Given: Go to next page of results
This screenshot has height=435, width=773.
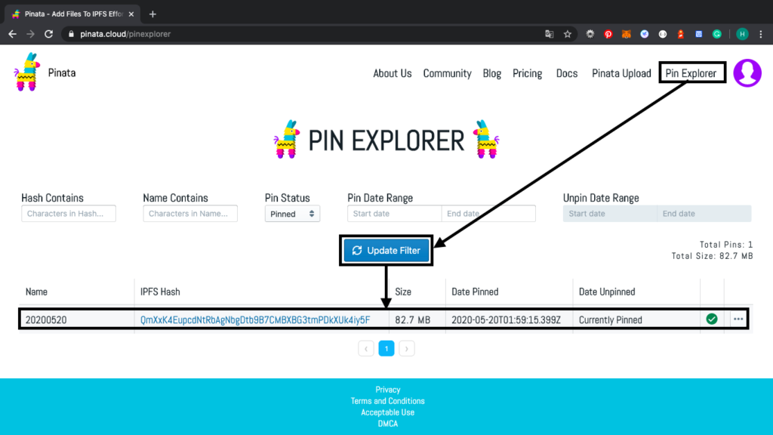Looking at the screenshot, I should pyautogui.click(x=406, y=349).
